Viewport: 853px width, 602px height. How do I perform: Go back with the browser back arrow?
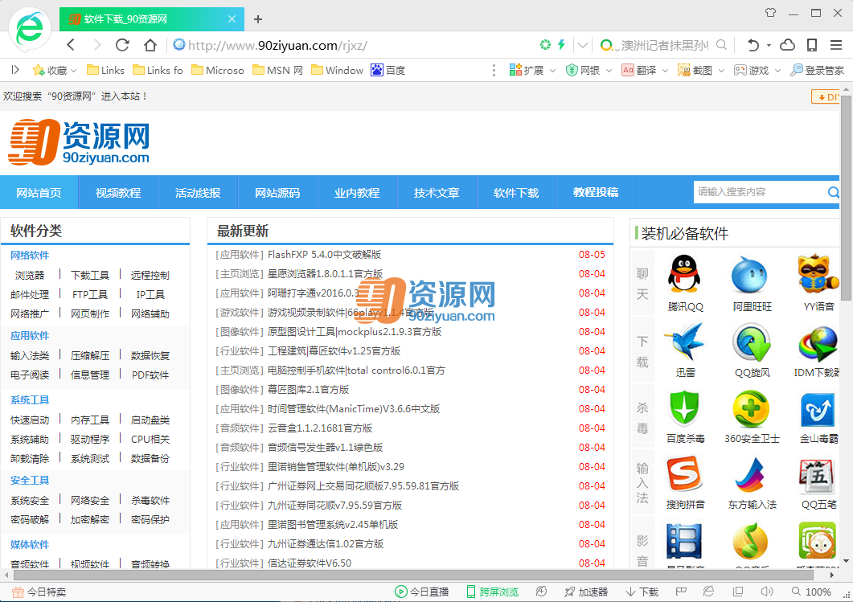pos(71,44)
